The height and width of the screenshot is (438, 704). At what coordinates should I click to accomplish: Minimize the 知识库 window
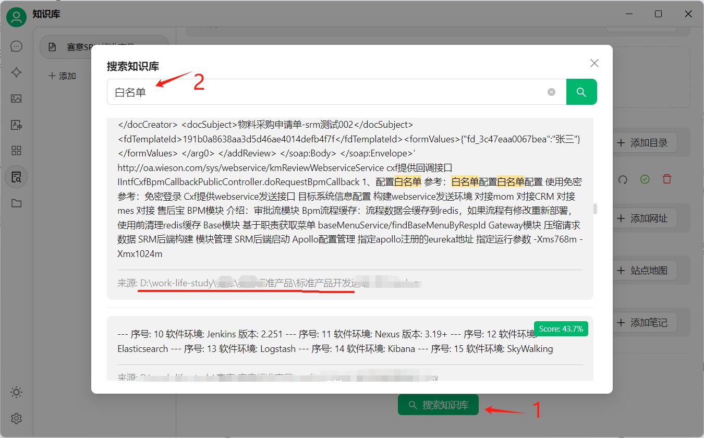pos(628,14)
